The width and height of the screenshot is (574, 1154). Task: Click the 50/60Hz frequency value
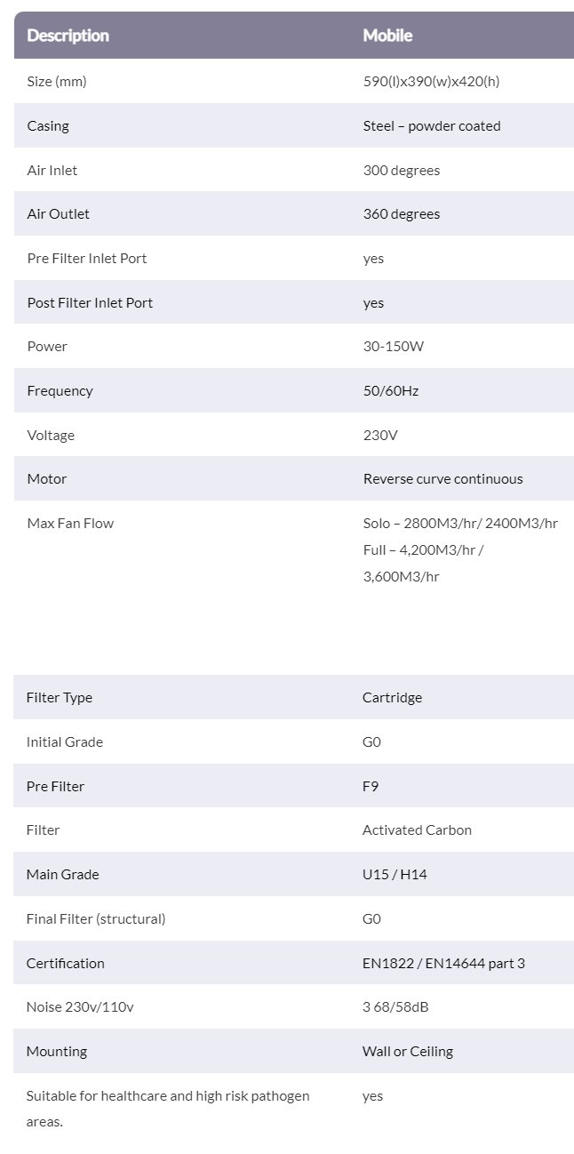[x=391, y=390]
